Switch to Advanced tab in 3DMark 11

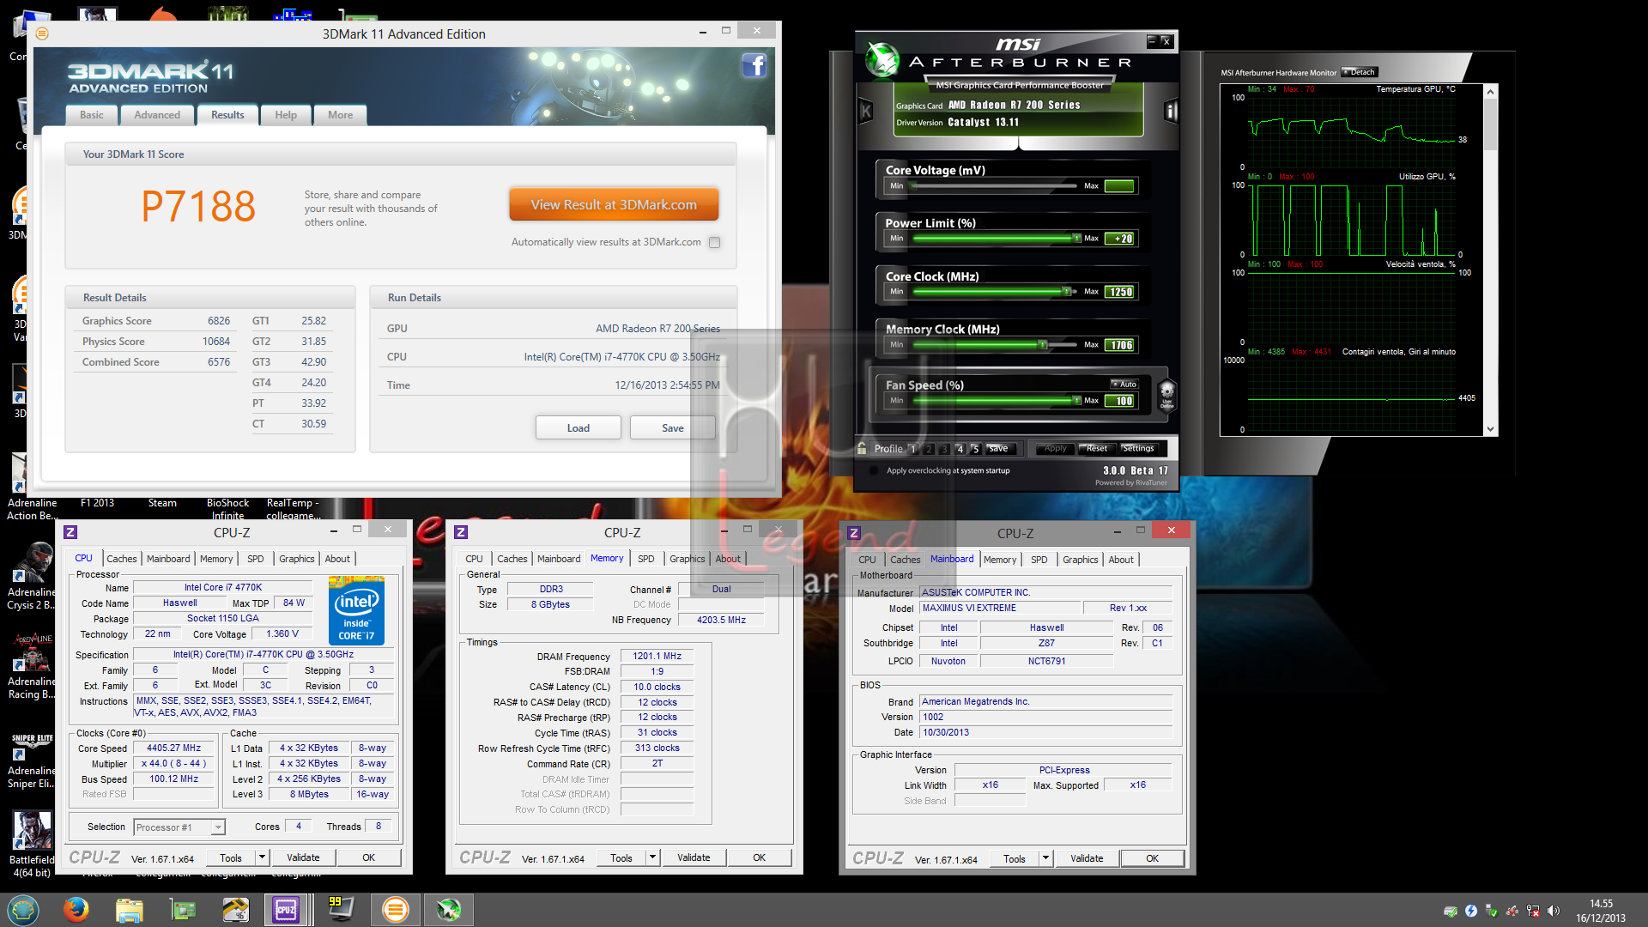(x=157, y=114)
